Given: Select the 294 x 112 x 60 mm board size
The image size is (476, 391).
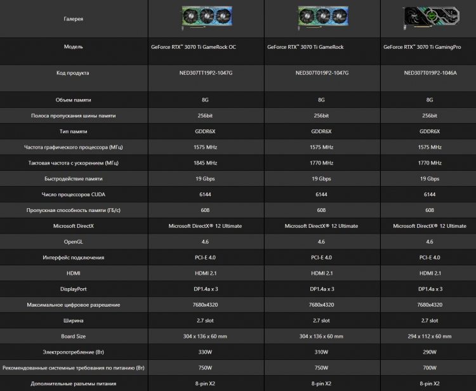Looking at the screenshot, I should click(430, 336).
